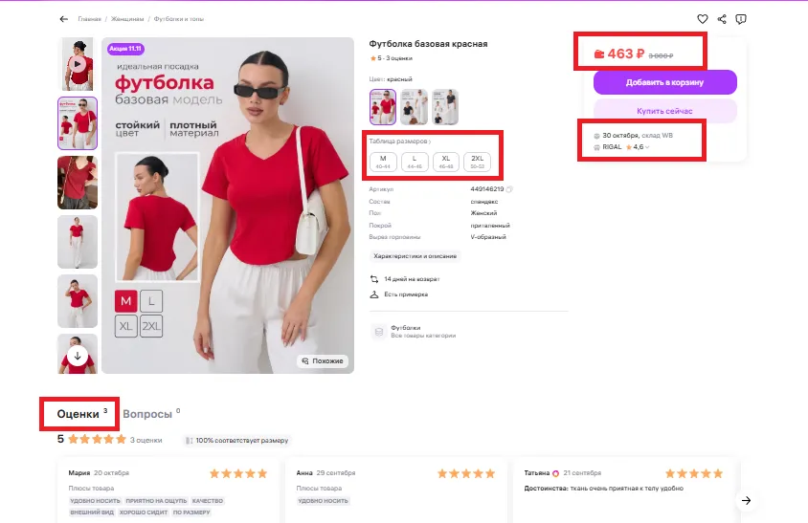Open the Футболки category icon link
This screenshot has width=808, height=523.
click(x=379, y=332)
